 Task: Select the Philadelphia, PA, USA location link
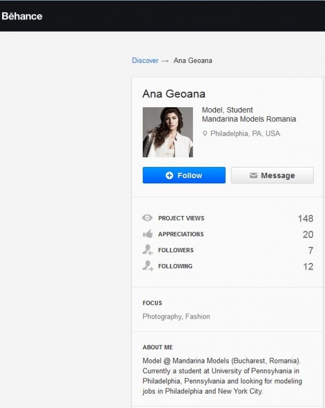pyautogui.click(x=245, y=134)
